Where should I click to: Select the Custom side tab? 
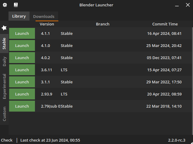(4, 114)
